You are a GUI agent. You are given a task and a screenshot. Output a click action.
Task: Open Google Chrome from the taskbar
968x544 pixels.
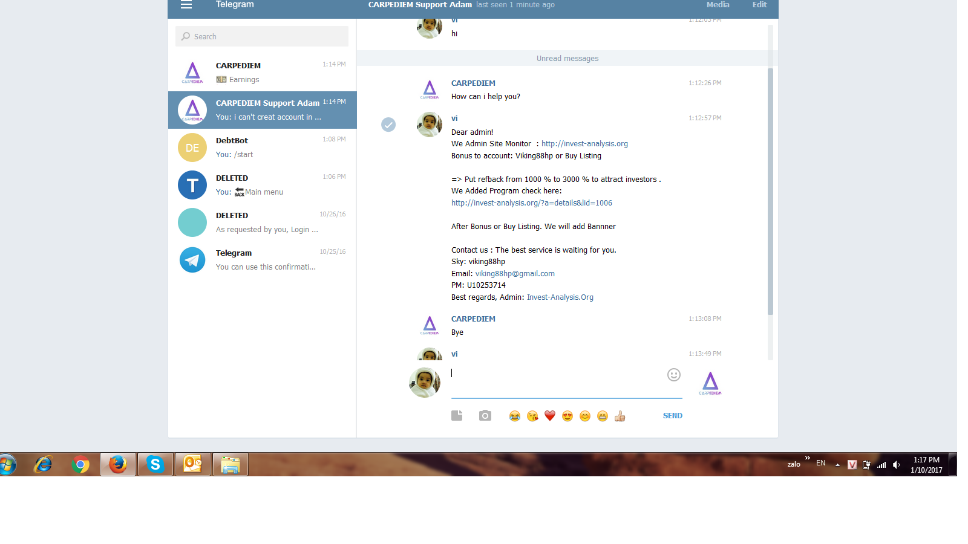[80, 464]
